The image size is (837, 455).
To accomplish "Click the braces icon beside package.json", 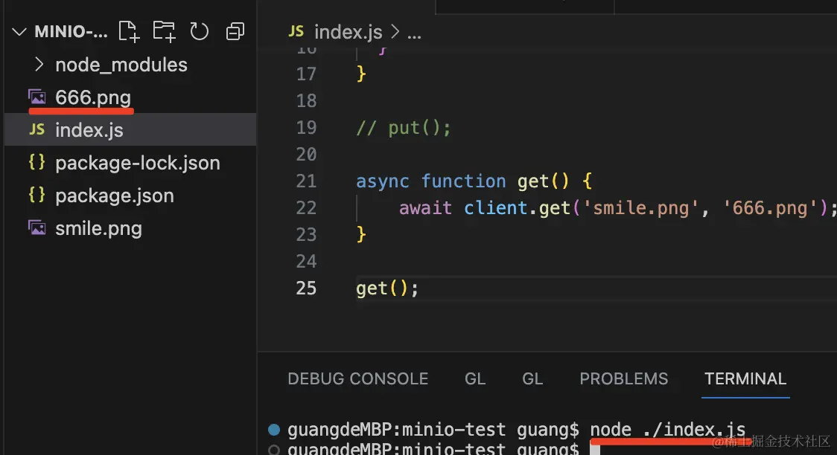I will click(x=36, y=195).
